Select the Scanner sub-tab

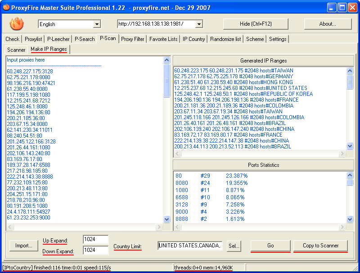click(16, 50)
